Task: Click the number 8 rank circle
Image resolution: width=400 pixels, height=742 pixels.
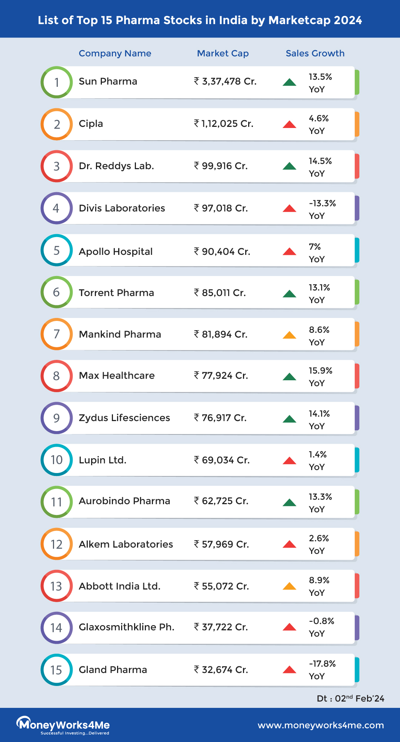Action: tap(57, 376)
